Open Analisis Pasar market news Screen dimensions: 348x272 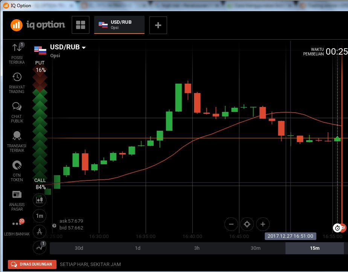[x=17, y=200]
